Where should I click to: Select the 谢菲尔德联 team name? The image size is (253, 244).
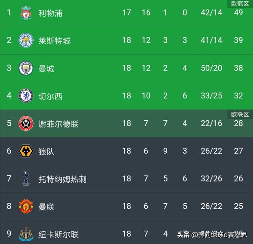tap(59, 124)
